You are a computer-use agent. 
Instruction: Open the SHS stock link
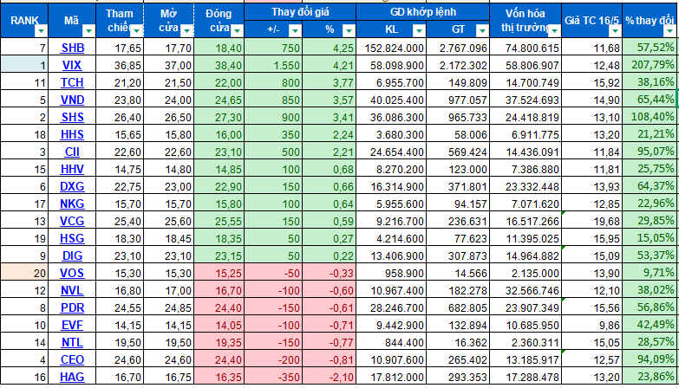72,117
